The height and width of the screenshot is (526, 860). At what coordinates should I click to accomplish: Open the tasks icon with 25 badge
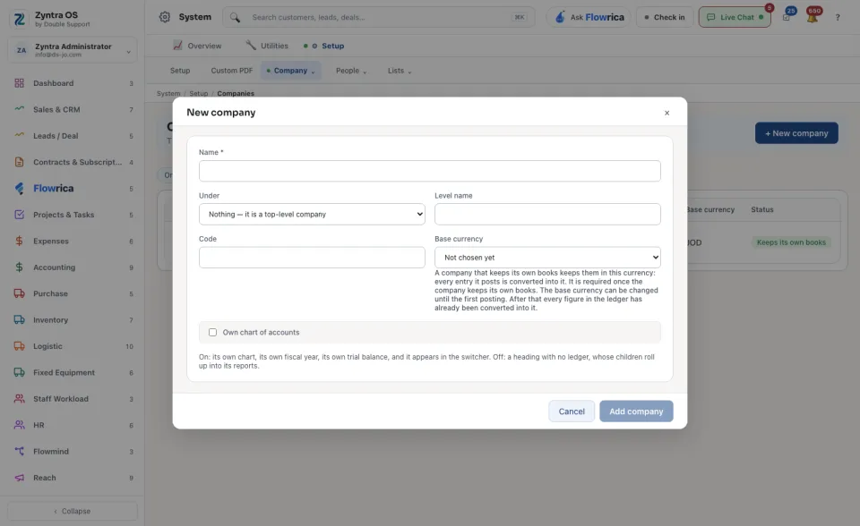787,17
